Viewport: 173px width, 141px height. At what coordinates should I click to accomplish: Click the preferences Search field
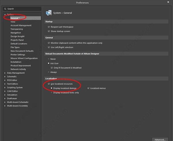[22, 9]
